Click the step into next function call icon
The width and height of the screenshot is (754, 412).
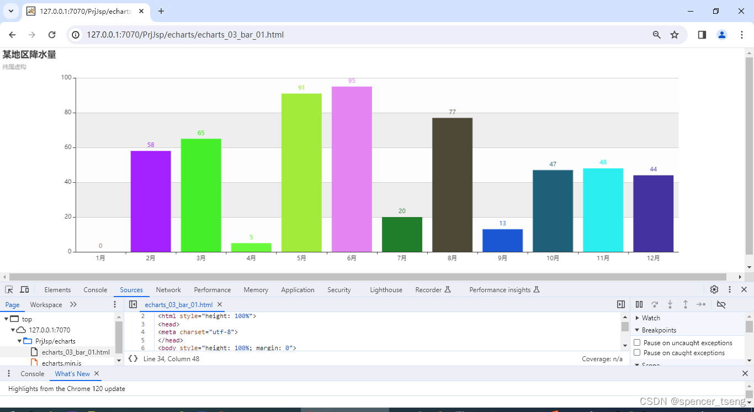(x=670, y=304)
